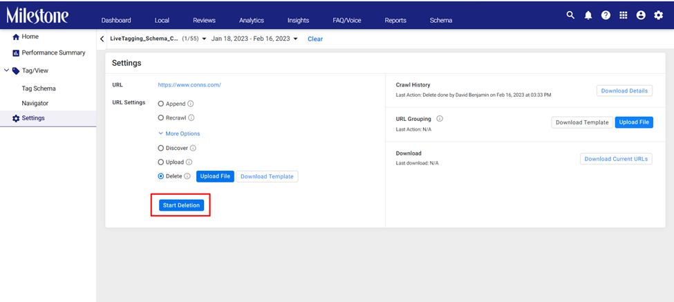Click the Crawl History heading text

click(x=413, y=85)
